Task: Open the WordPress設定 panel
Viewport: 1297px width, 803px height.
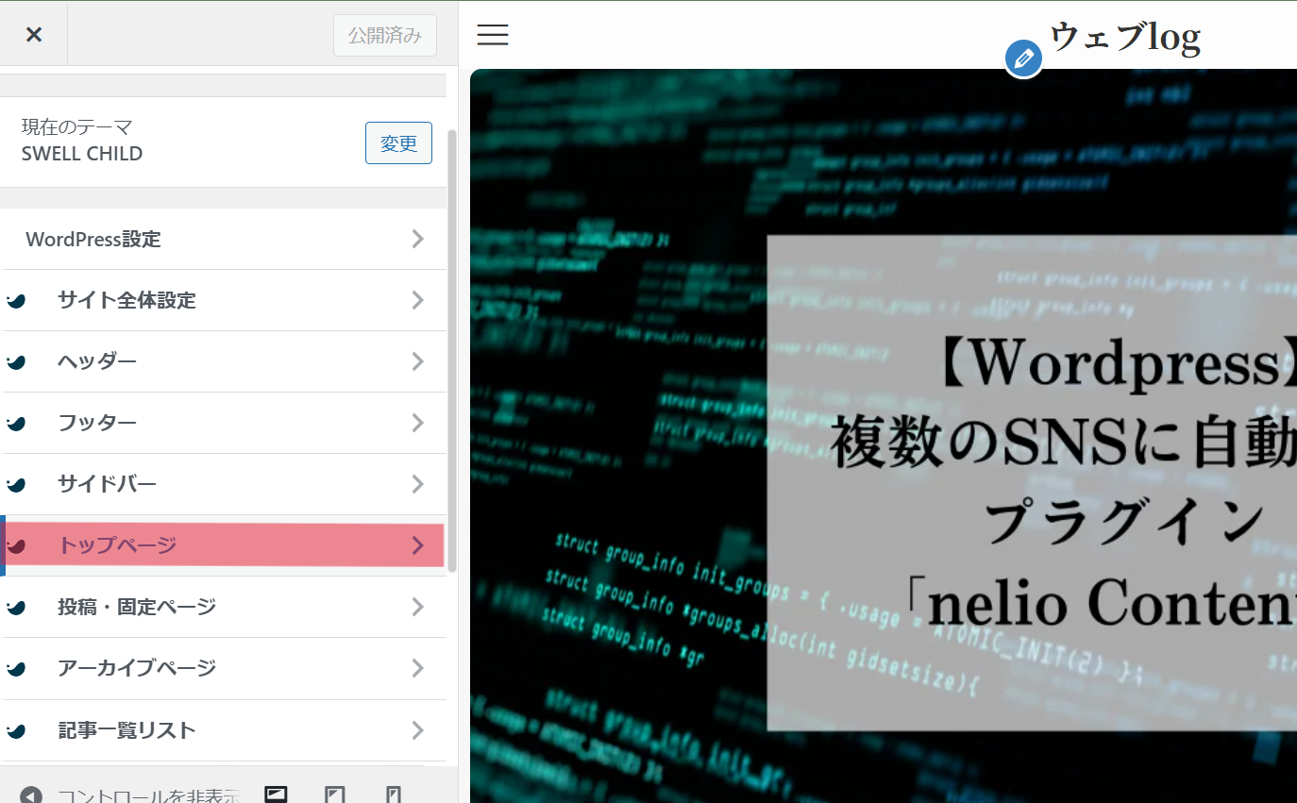Action: pos(224,239)
